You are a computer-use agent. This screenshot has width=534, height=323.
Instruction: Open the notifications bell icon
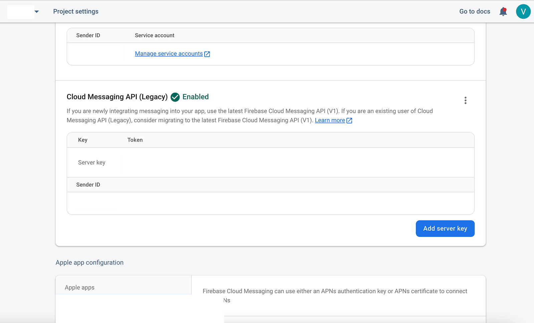tap(503, 12)
